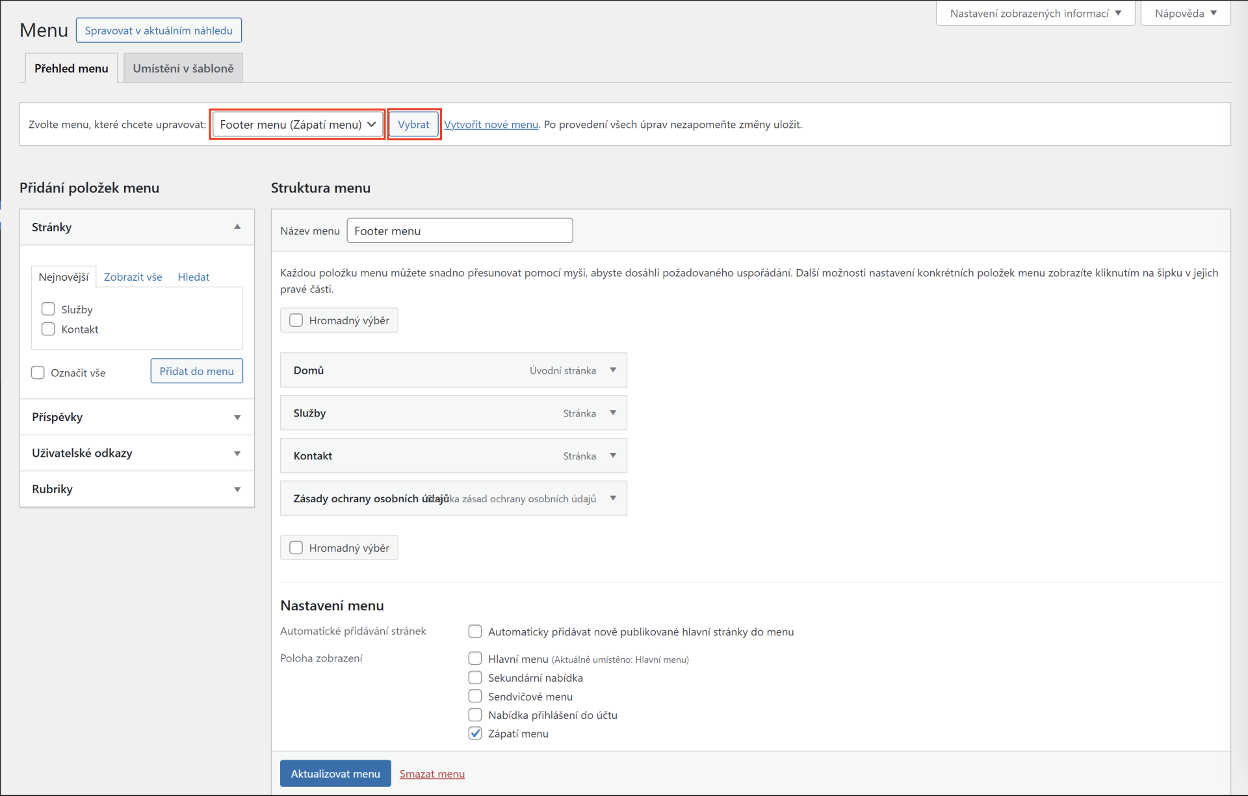1248x796 pixels.
Task: Expand settings for the Domů menu item
Action: click(612, 370)
